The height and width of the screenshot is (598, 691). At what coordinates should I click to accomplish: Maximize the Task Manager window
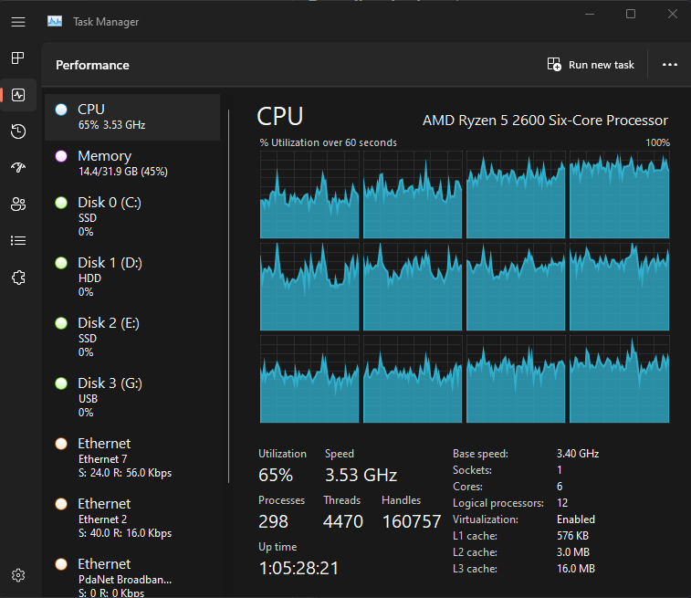click(631, 14)
